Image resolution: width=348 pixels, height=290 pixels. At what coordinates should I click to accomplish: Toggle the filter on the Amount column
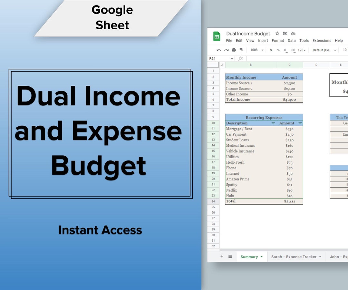click(300, 123)
